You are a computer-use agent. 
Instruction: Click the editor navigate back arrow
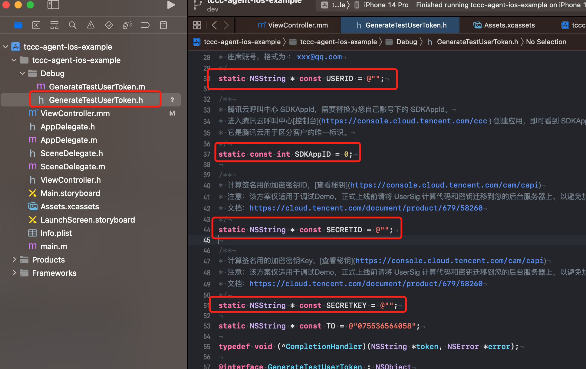pyautogui.click(x=214, y=25)
